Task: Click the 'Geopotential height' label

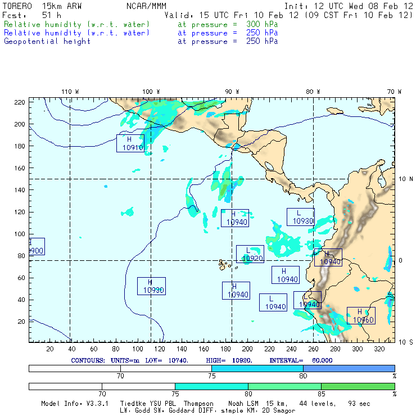Action: coord(47,42)
